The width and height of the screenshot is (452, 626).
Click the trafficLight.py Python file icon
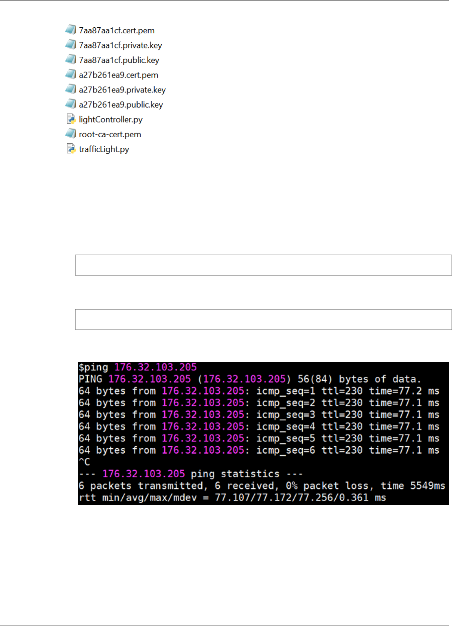coord(71,148)
